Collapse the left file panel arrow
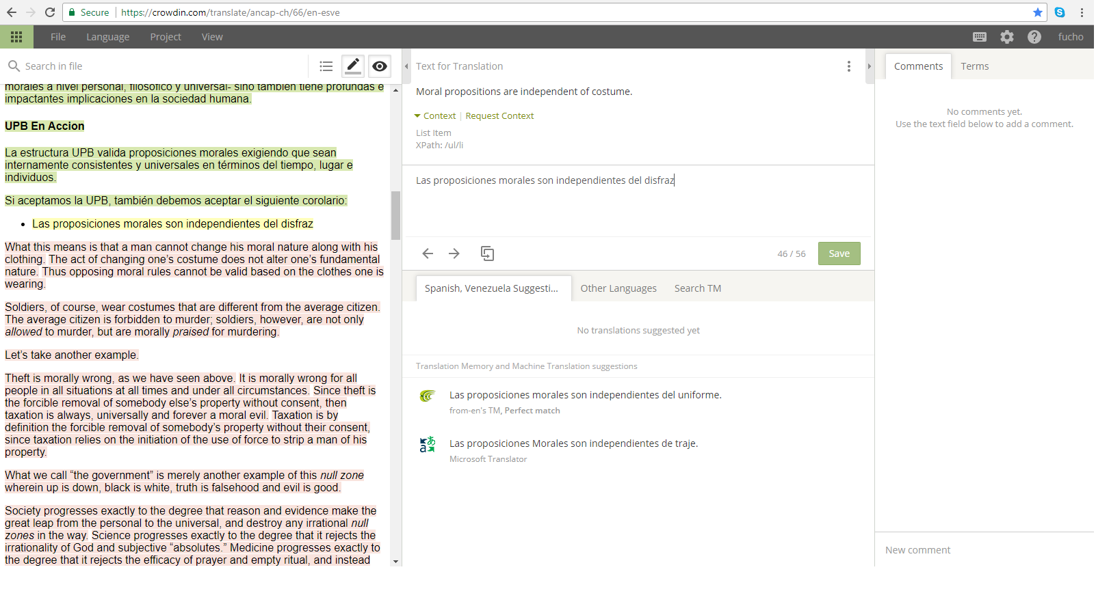The image size is (1096, 589). (406, 66)
